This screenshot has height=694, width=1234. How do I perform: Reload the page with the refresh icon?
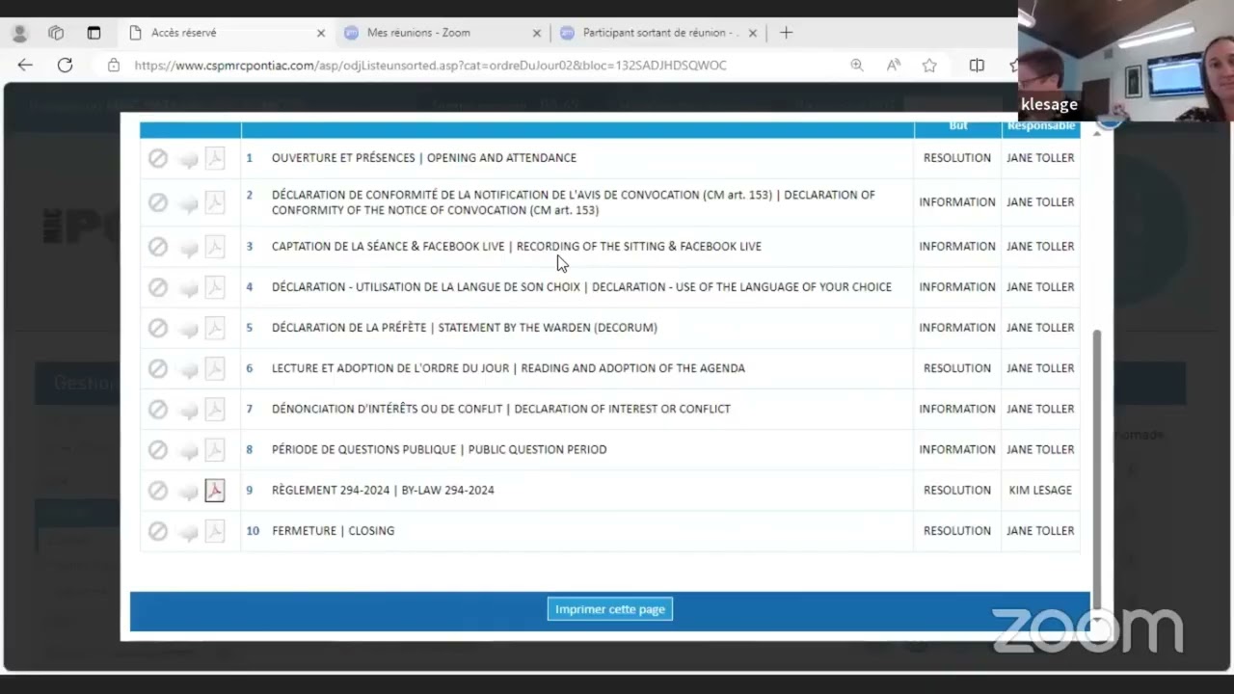(x=65, y=66)
